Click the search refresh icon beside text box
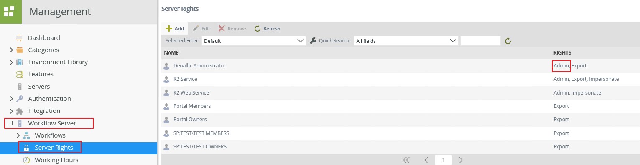The image size is (640, 165). point(508,41)
